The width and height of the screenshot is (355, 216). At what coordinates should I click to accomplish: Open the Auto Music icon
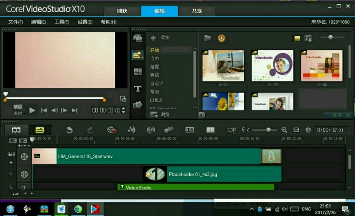coord(151,130)
